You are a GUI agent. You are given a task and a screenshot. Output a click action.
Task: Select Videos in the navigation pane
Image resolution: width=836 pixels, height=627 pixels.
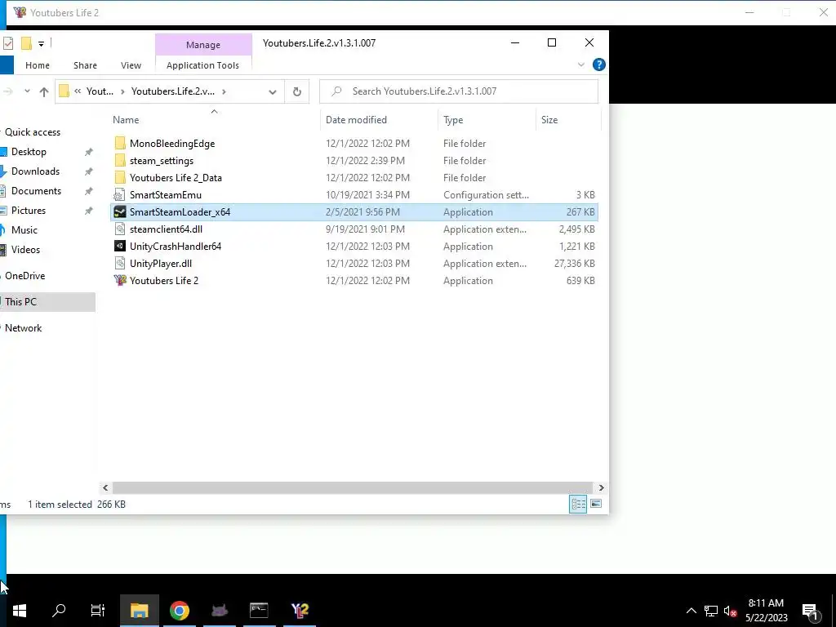(x=25, y=250)
